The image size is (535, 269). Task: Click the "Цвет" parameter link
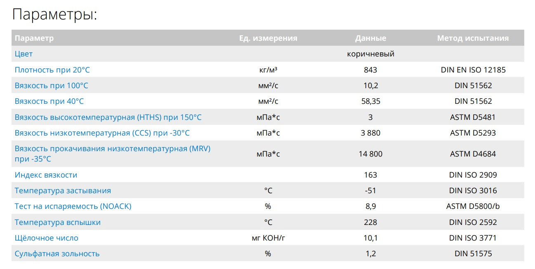point(24,54)
